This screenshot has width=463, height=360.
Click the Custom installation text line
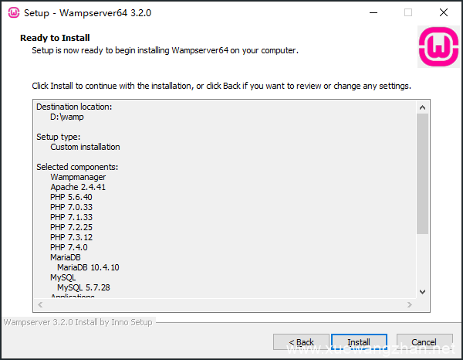coord(85,147)
